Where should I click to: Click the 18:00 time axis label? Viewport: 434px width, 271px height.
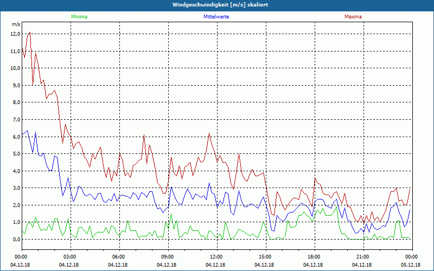(x=315, y=257)
